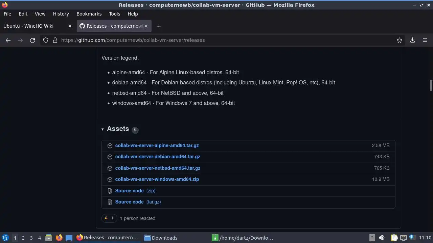Switch to workspace 3
This screenshot has width=433, height=243.
[x=31, y=238]
